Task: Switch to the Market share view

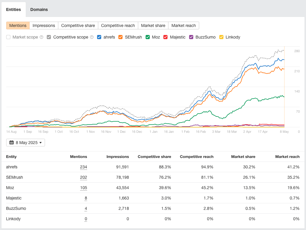Action: pyautogui.click(x=153, y=25)
